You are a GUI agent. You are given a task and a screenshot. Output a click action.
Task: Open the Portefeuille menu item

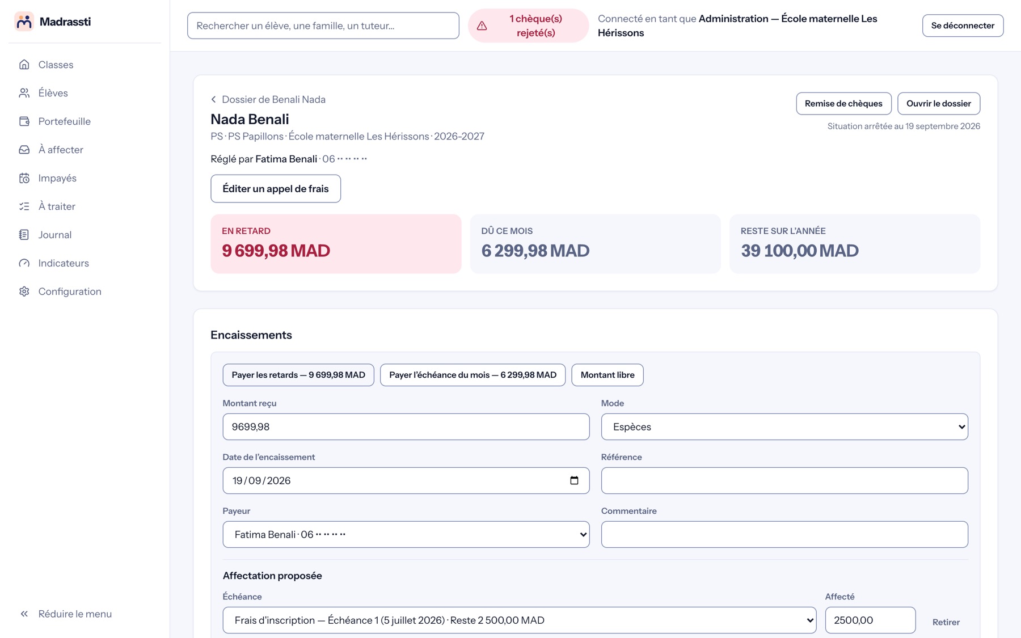click(85, 121)
